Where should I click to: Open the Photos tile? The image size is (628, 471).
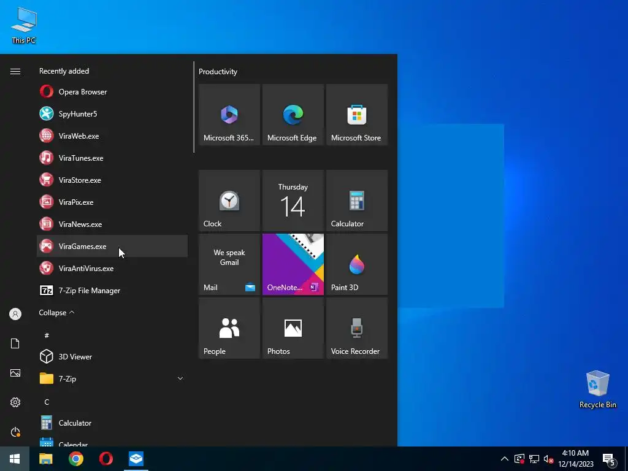click(x=293, y=328)
